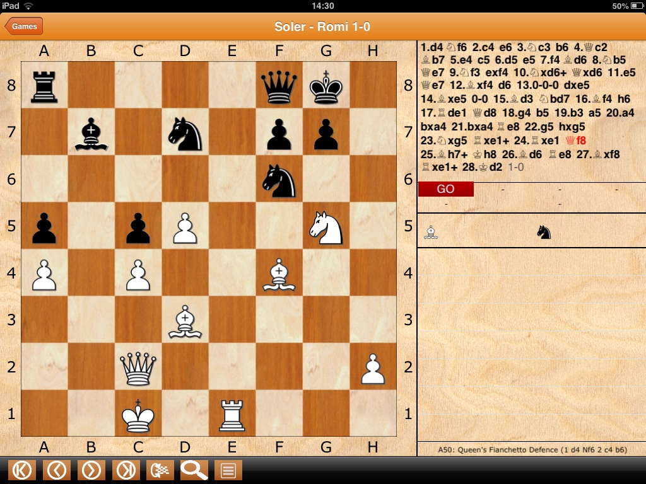Select the black queen on f8
The width and height of the screenshot is (646, 484).
pos(279,86)
